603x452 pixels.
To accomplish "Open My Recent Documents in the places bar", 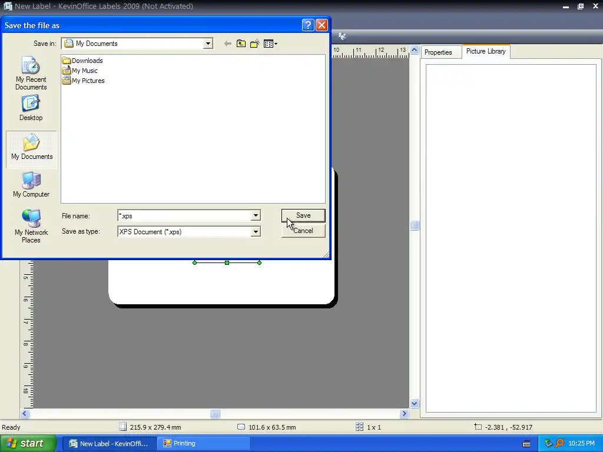I will [x=31, y=74].
